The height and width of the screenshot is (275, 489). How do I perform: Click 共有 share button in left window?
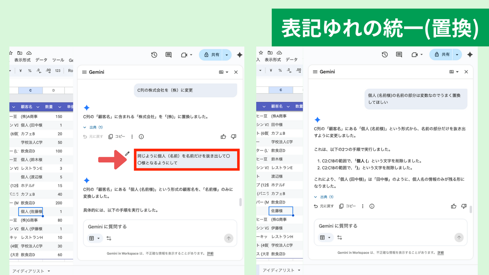point(211,55)
